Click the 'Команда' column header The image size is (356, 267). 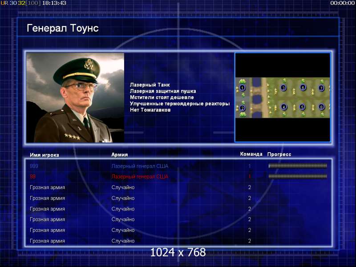pos(251,154)
